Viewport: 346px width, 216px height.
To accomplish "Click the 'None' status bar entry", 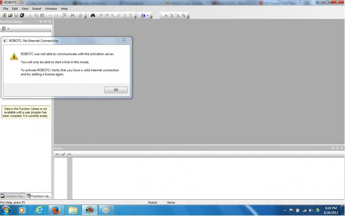I will point(171,202).
